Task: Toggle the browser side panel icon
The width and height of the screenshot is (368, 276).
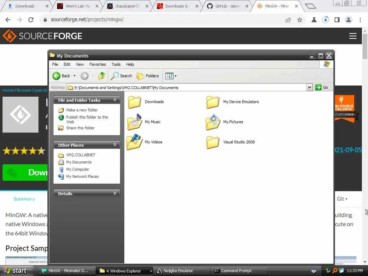Action: pyautogui.click(x=337, y=20)
